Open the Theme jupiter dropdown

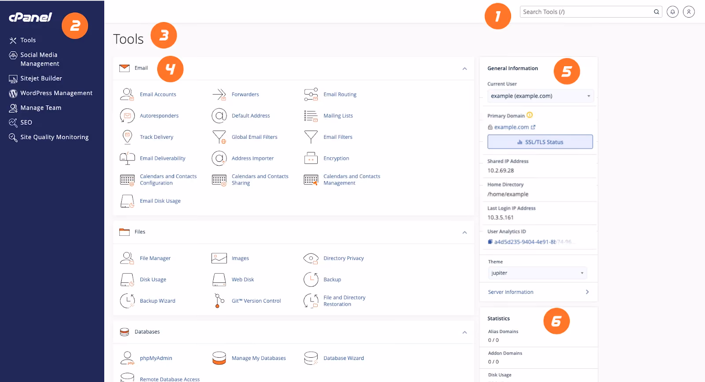click(x=538, y=273)
